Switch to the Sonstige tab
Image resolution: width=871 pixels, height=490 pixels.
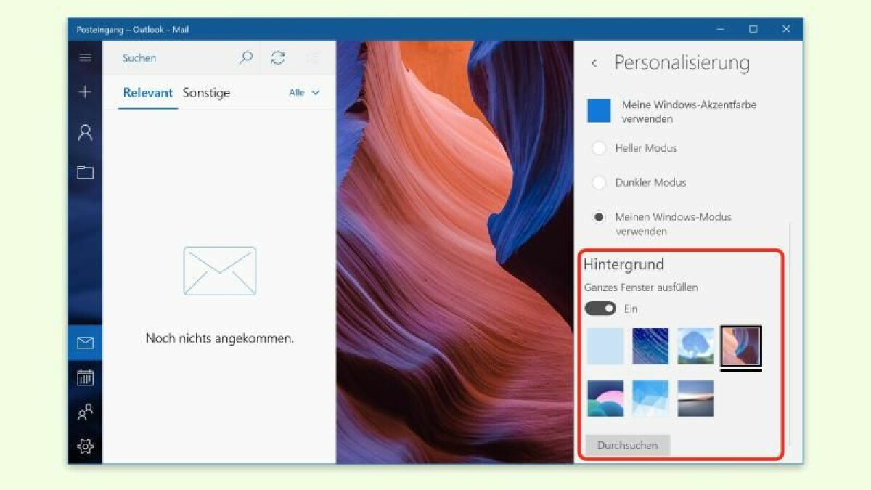[206, 93]
